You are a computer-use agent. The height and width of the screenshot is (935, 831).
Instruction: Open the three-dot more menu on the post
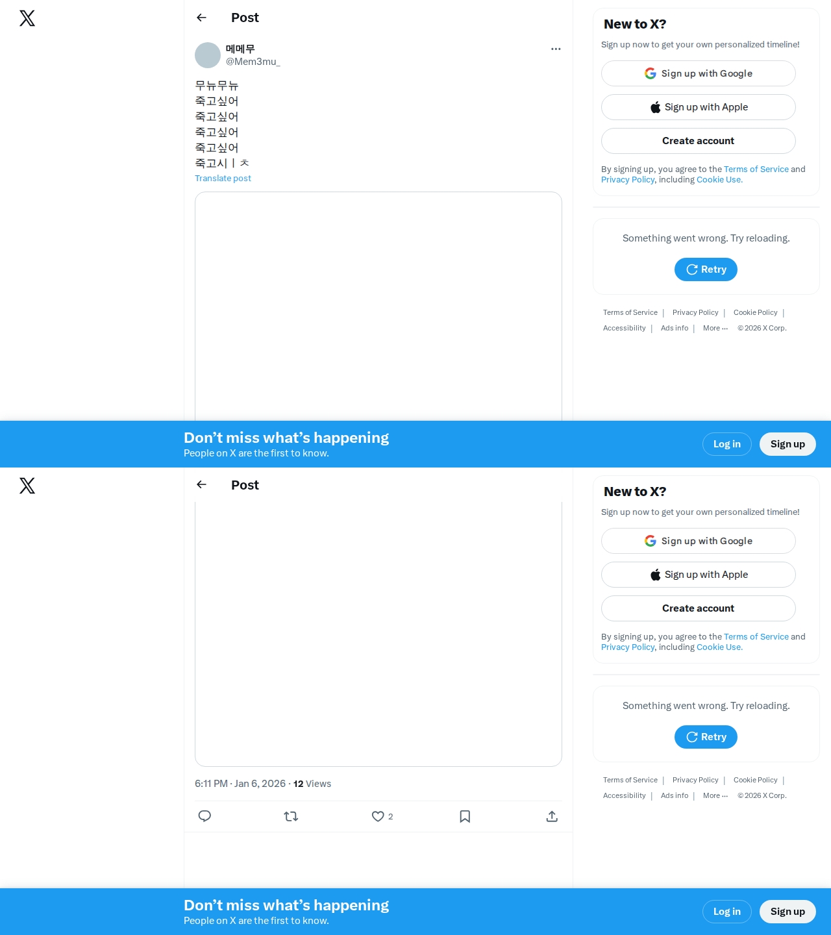click(556, 49)
